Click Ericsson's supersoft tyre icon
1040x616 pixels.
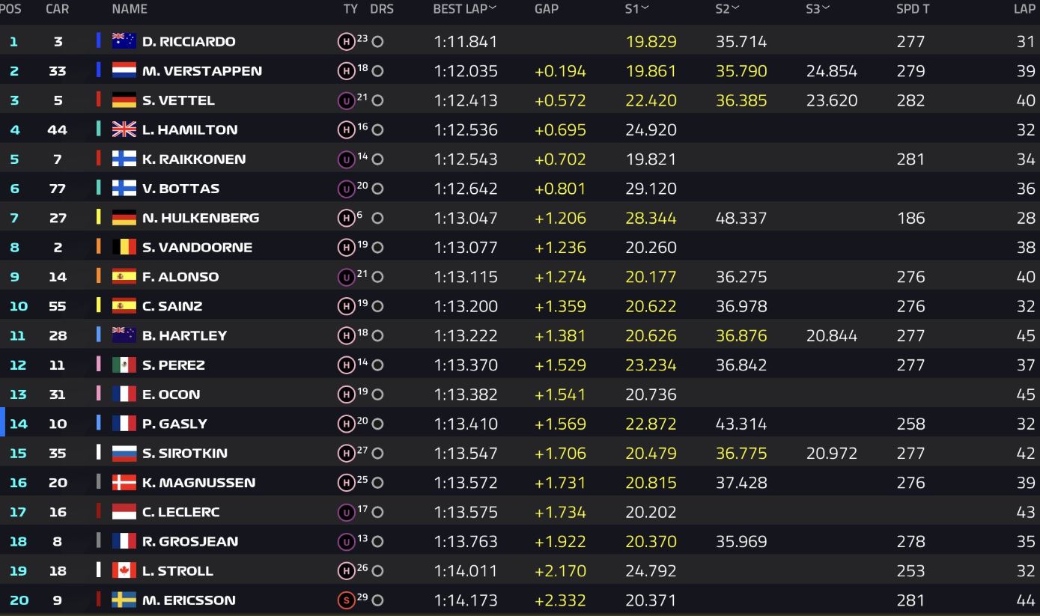[x=346, y=600]
